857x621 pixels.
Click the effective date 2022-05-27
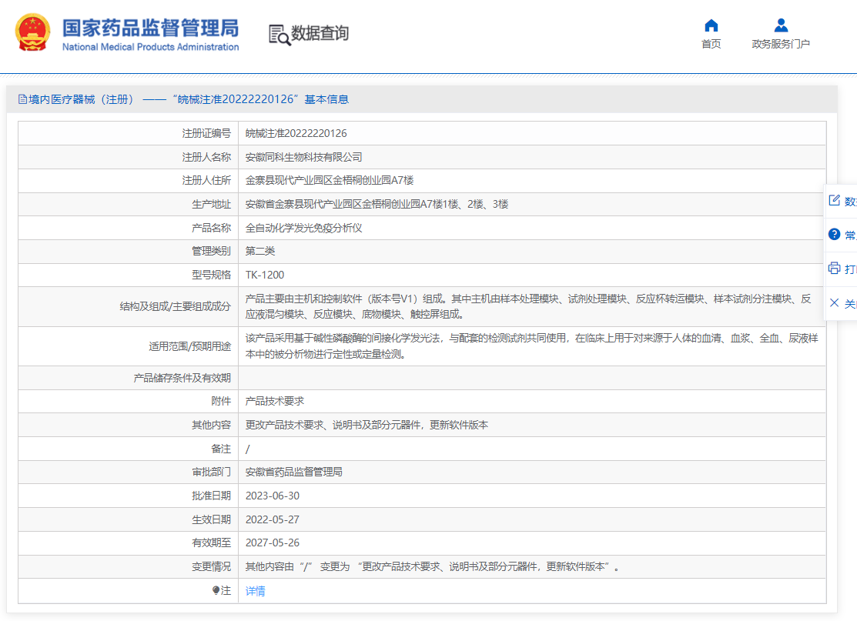272,519
